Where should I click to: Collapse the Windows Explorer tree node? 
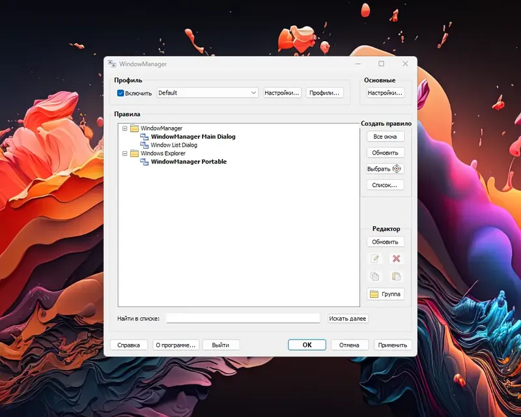point(124,152)
